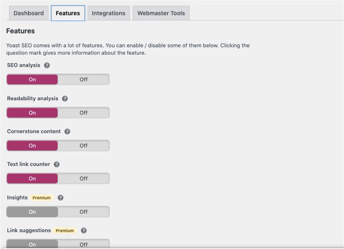Go to Webmaster Tools tab
Image resolution: width=344 pixels, height=249 pixels.
(x=161, y=13)
